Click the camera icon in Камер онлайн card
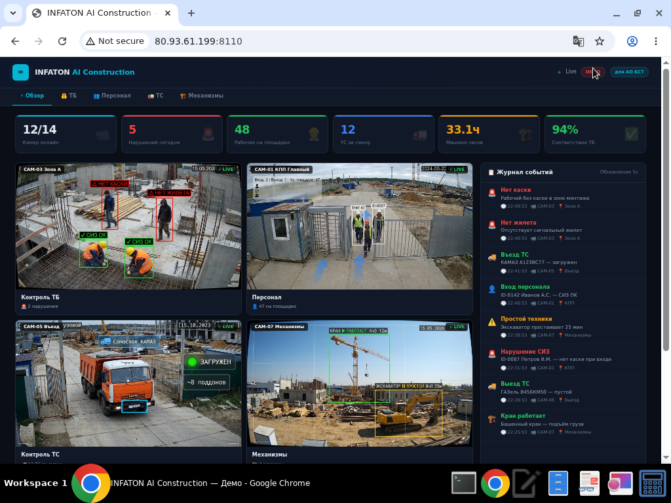Image resolution: width=671 pixels, height=503 pixels. point(102,135)
